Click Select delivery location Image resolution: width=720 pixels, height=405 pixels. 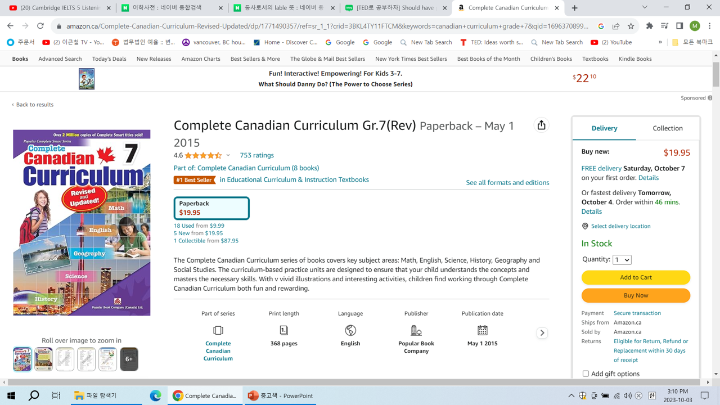coord(620,226)
